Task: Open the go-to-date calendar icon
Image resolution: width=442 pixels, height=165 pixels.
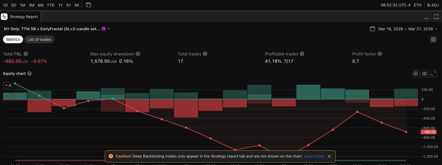Action: pos(88,5)
